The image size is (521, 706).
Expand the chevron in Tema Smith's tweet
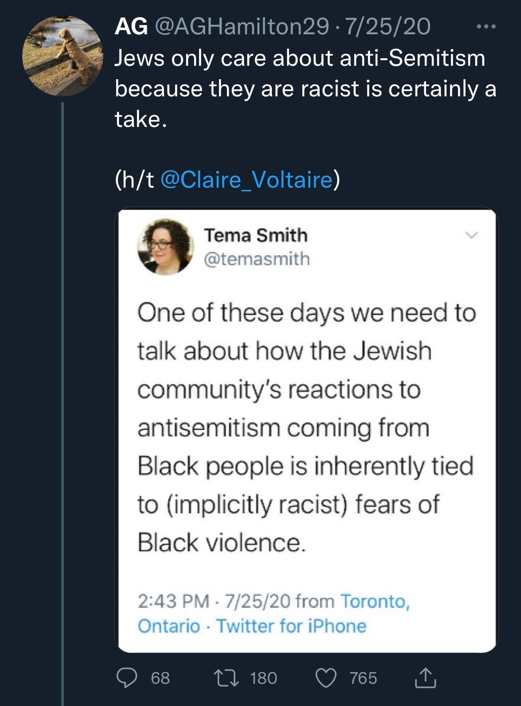[471, 235]
